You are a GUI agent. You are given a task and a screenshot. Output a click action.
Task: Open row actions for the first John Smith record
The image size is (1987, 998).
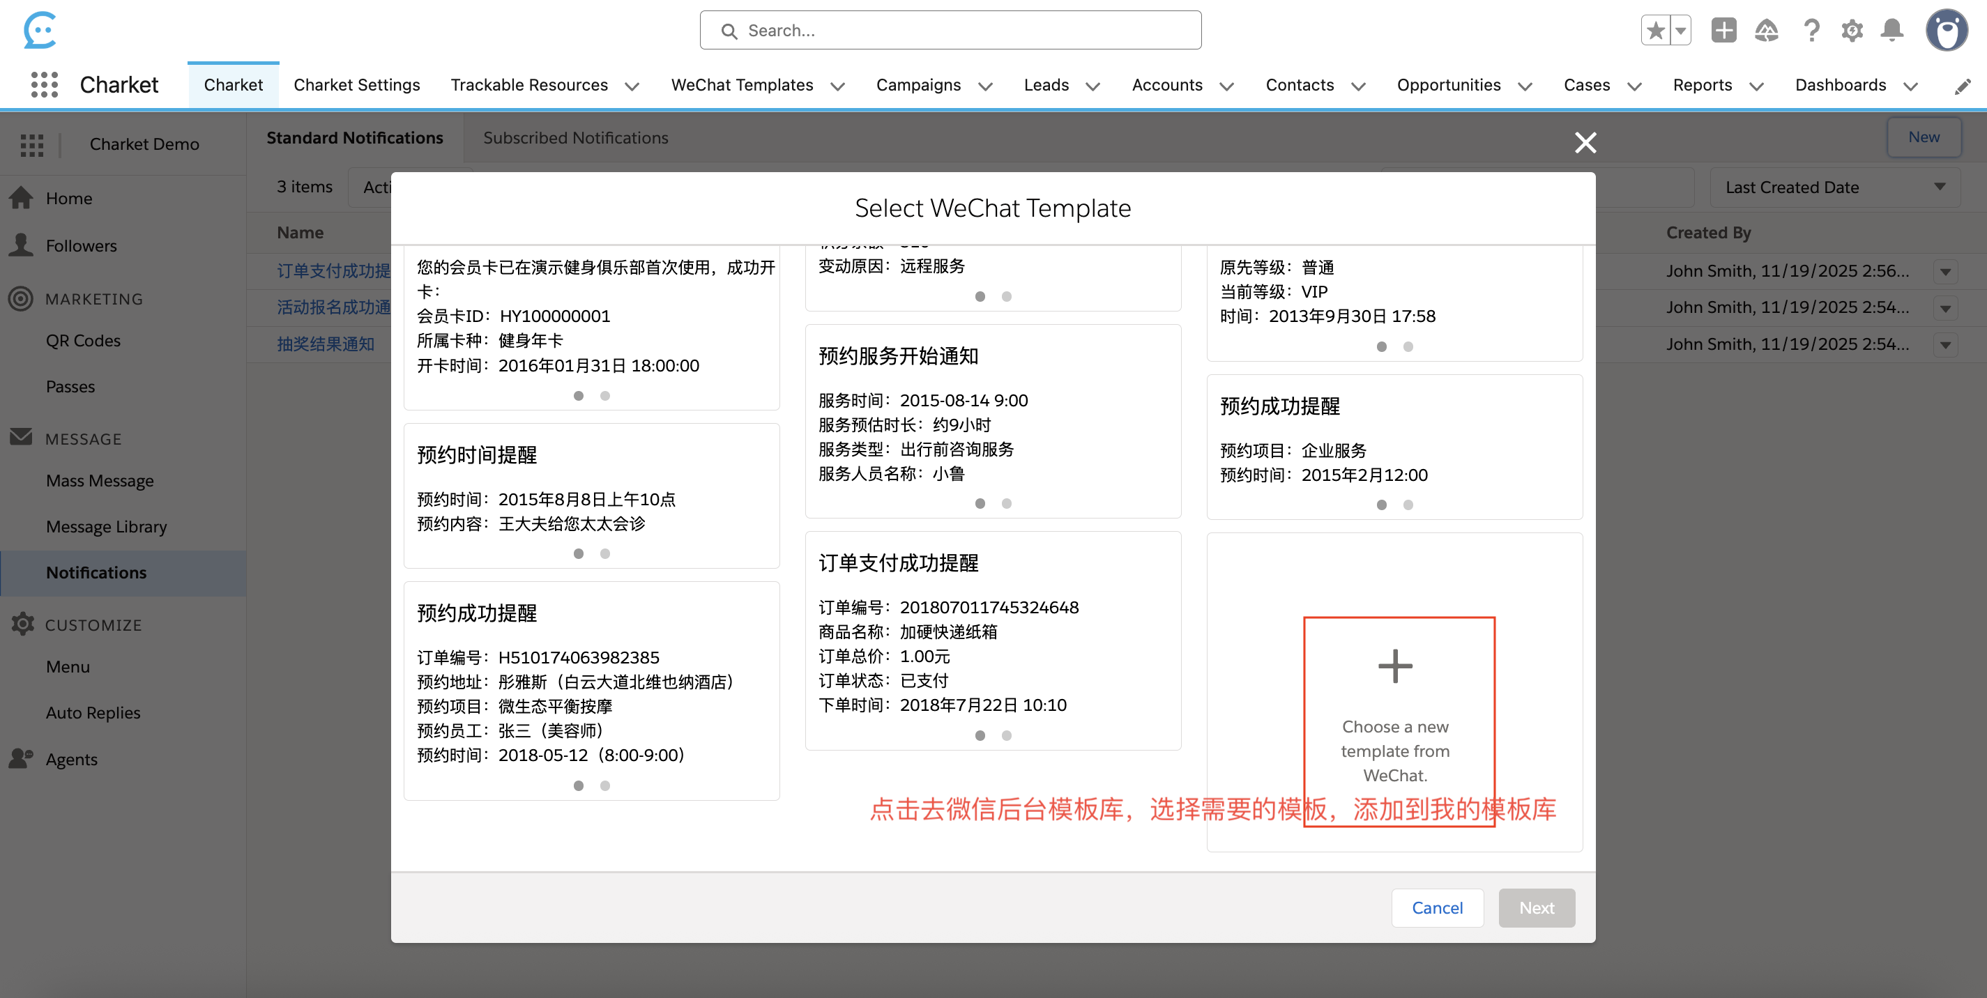click(1945, 270)
